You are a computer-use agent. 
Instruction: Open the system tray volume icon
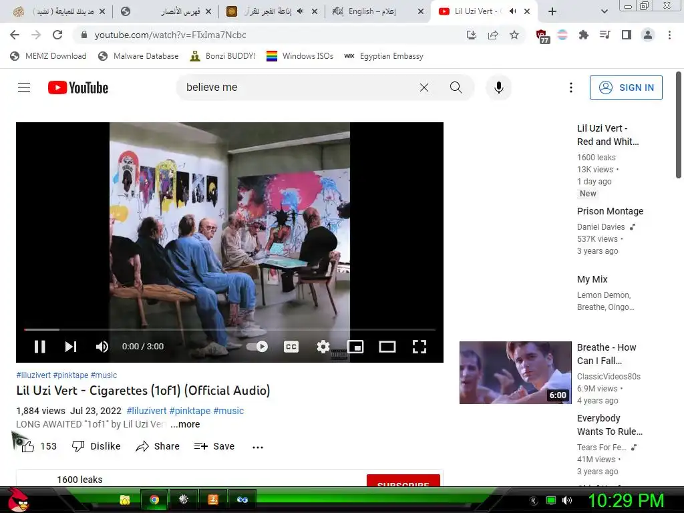566,500
